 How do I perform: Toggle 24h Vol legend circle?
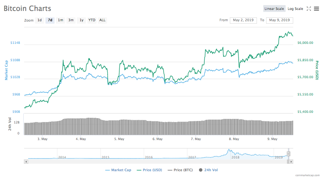(x=201, y=170)
